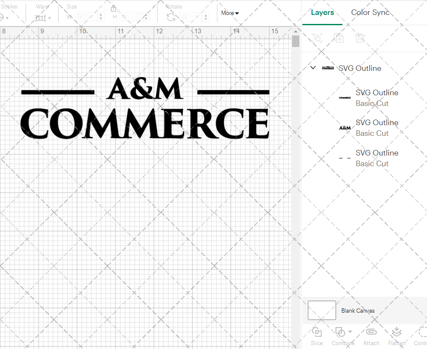Click the delete layer trash icon
The image size is (427, 349).
click(360, 38)
